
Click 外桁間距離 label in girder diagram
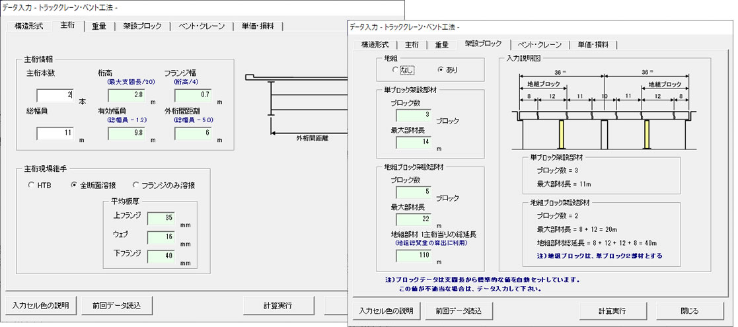click(312, 139)
